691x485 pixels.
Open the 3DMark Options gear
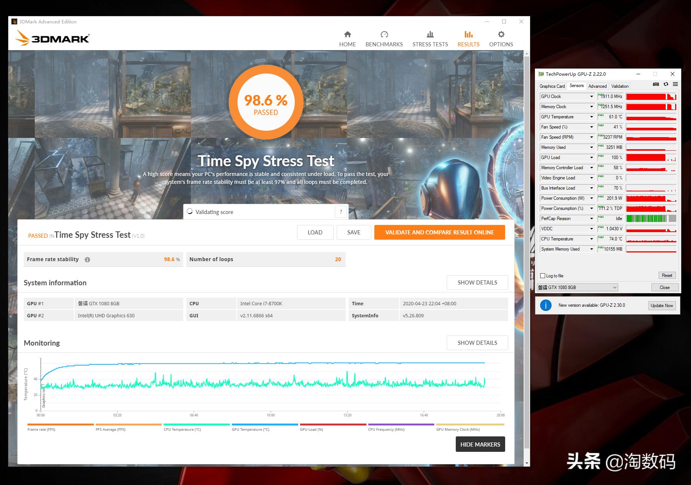[501, 38]
